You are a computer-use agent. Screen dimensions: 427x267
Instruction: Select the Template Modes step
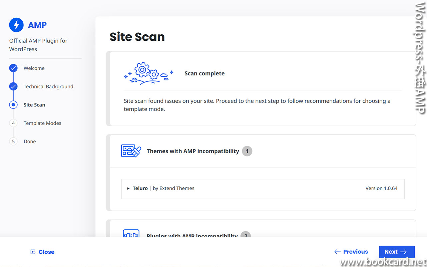point(42,123)
